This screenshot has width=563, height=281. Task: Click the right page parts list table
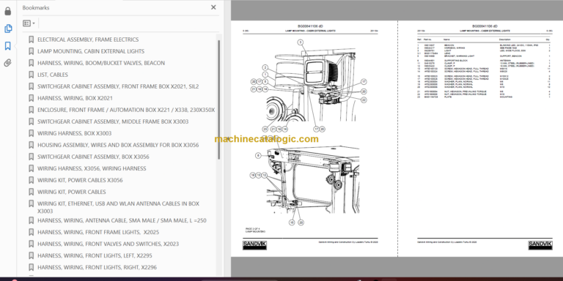coord(484,68)
